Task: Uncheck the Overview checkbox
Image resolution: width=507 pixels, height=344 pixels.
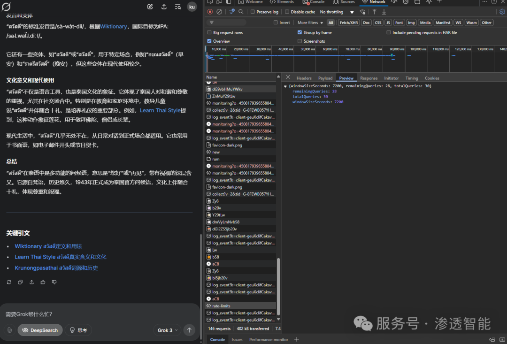Action: pos(209,41)
